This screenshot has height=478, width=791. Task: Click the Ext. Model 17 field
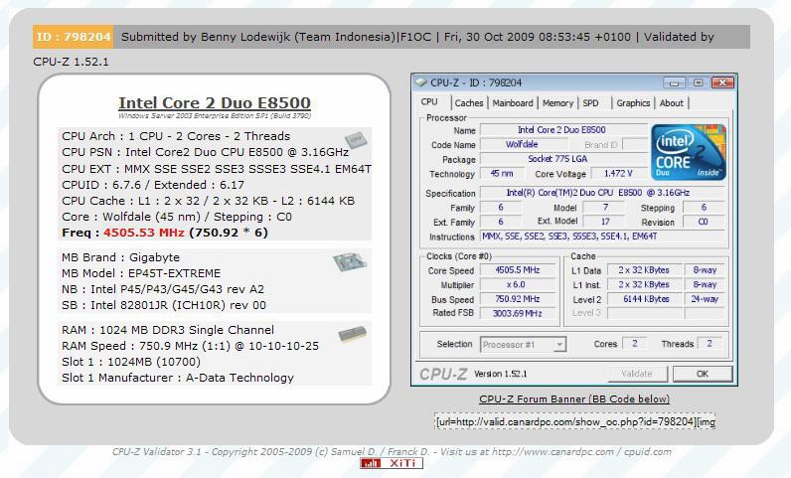pyautogui.click(x=603, y=221)
